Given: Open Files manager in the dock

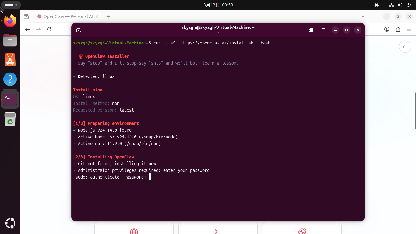Looking at the screenshot, I should point(10,40).
